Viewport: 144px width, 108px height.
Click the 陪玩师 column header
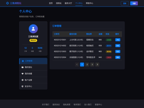89,34
